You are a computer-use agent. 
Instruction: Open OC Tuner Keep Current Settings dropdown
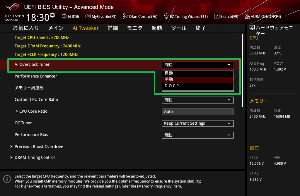pos(198,123)
